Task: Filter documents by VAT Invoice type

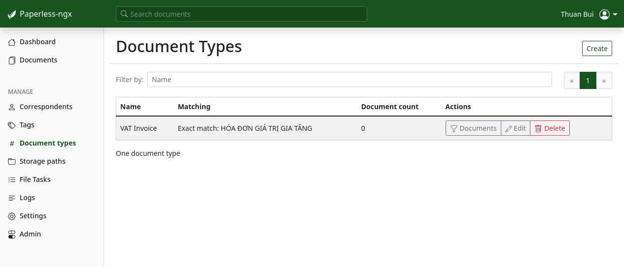Action: click(x=473, y=128)
